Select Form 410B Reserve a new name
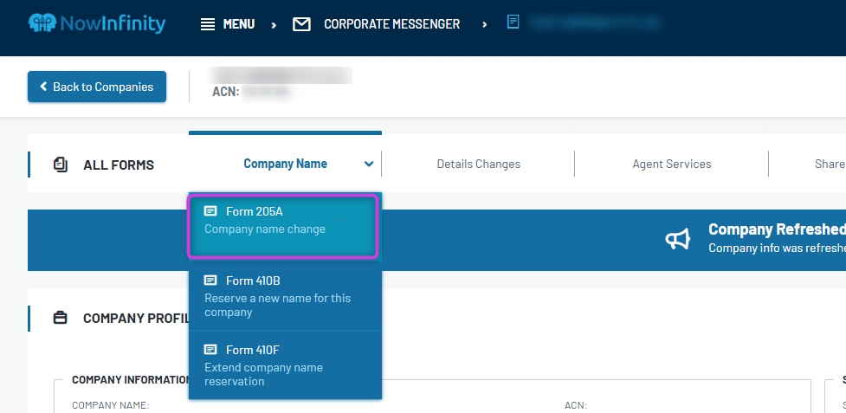 (286, 296)
